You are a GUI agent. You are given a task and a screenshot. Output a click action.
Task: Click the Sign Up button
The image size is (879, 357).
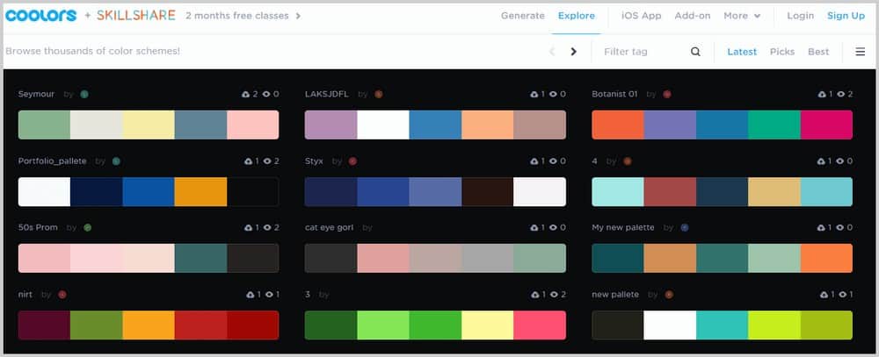(x=846, y=16)
